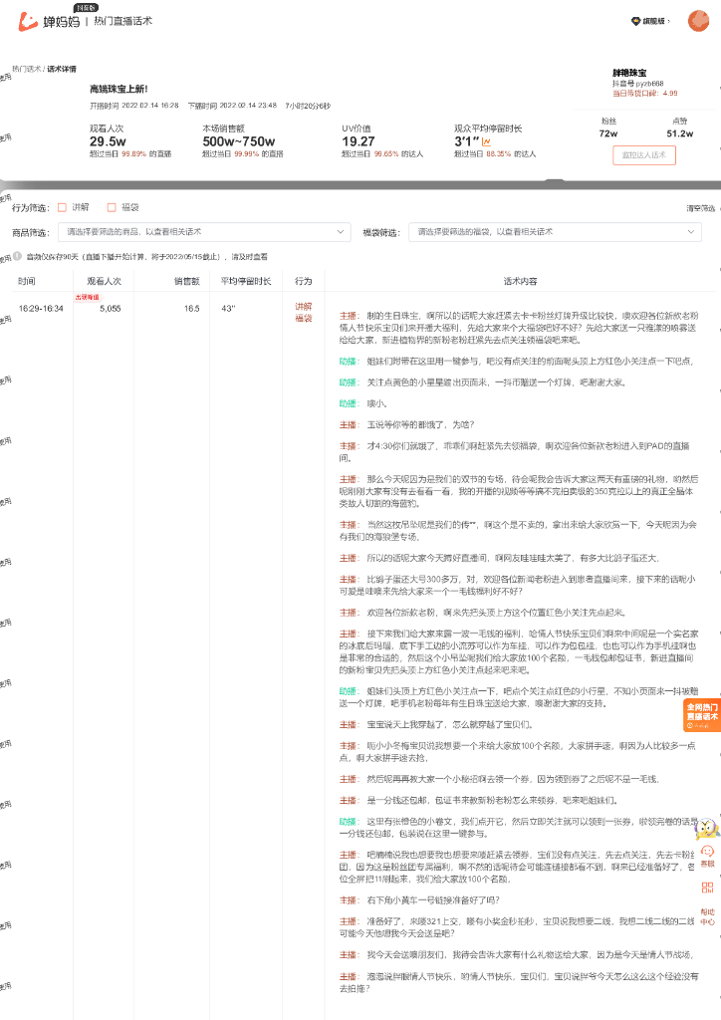Click the 19.27 UV价值 value

point(359,141)
